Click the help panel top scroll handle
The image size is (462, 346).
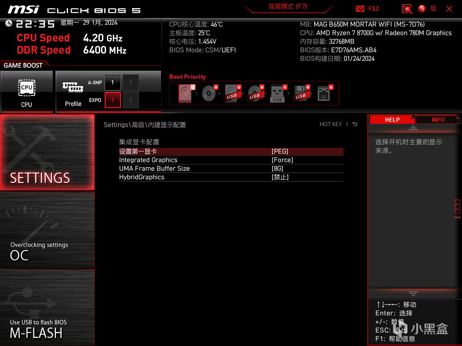413,128
